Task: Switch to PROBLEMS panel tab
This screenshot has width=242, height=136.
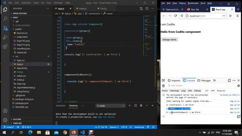Action: point(60,106)
